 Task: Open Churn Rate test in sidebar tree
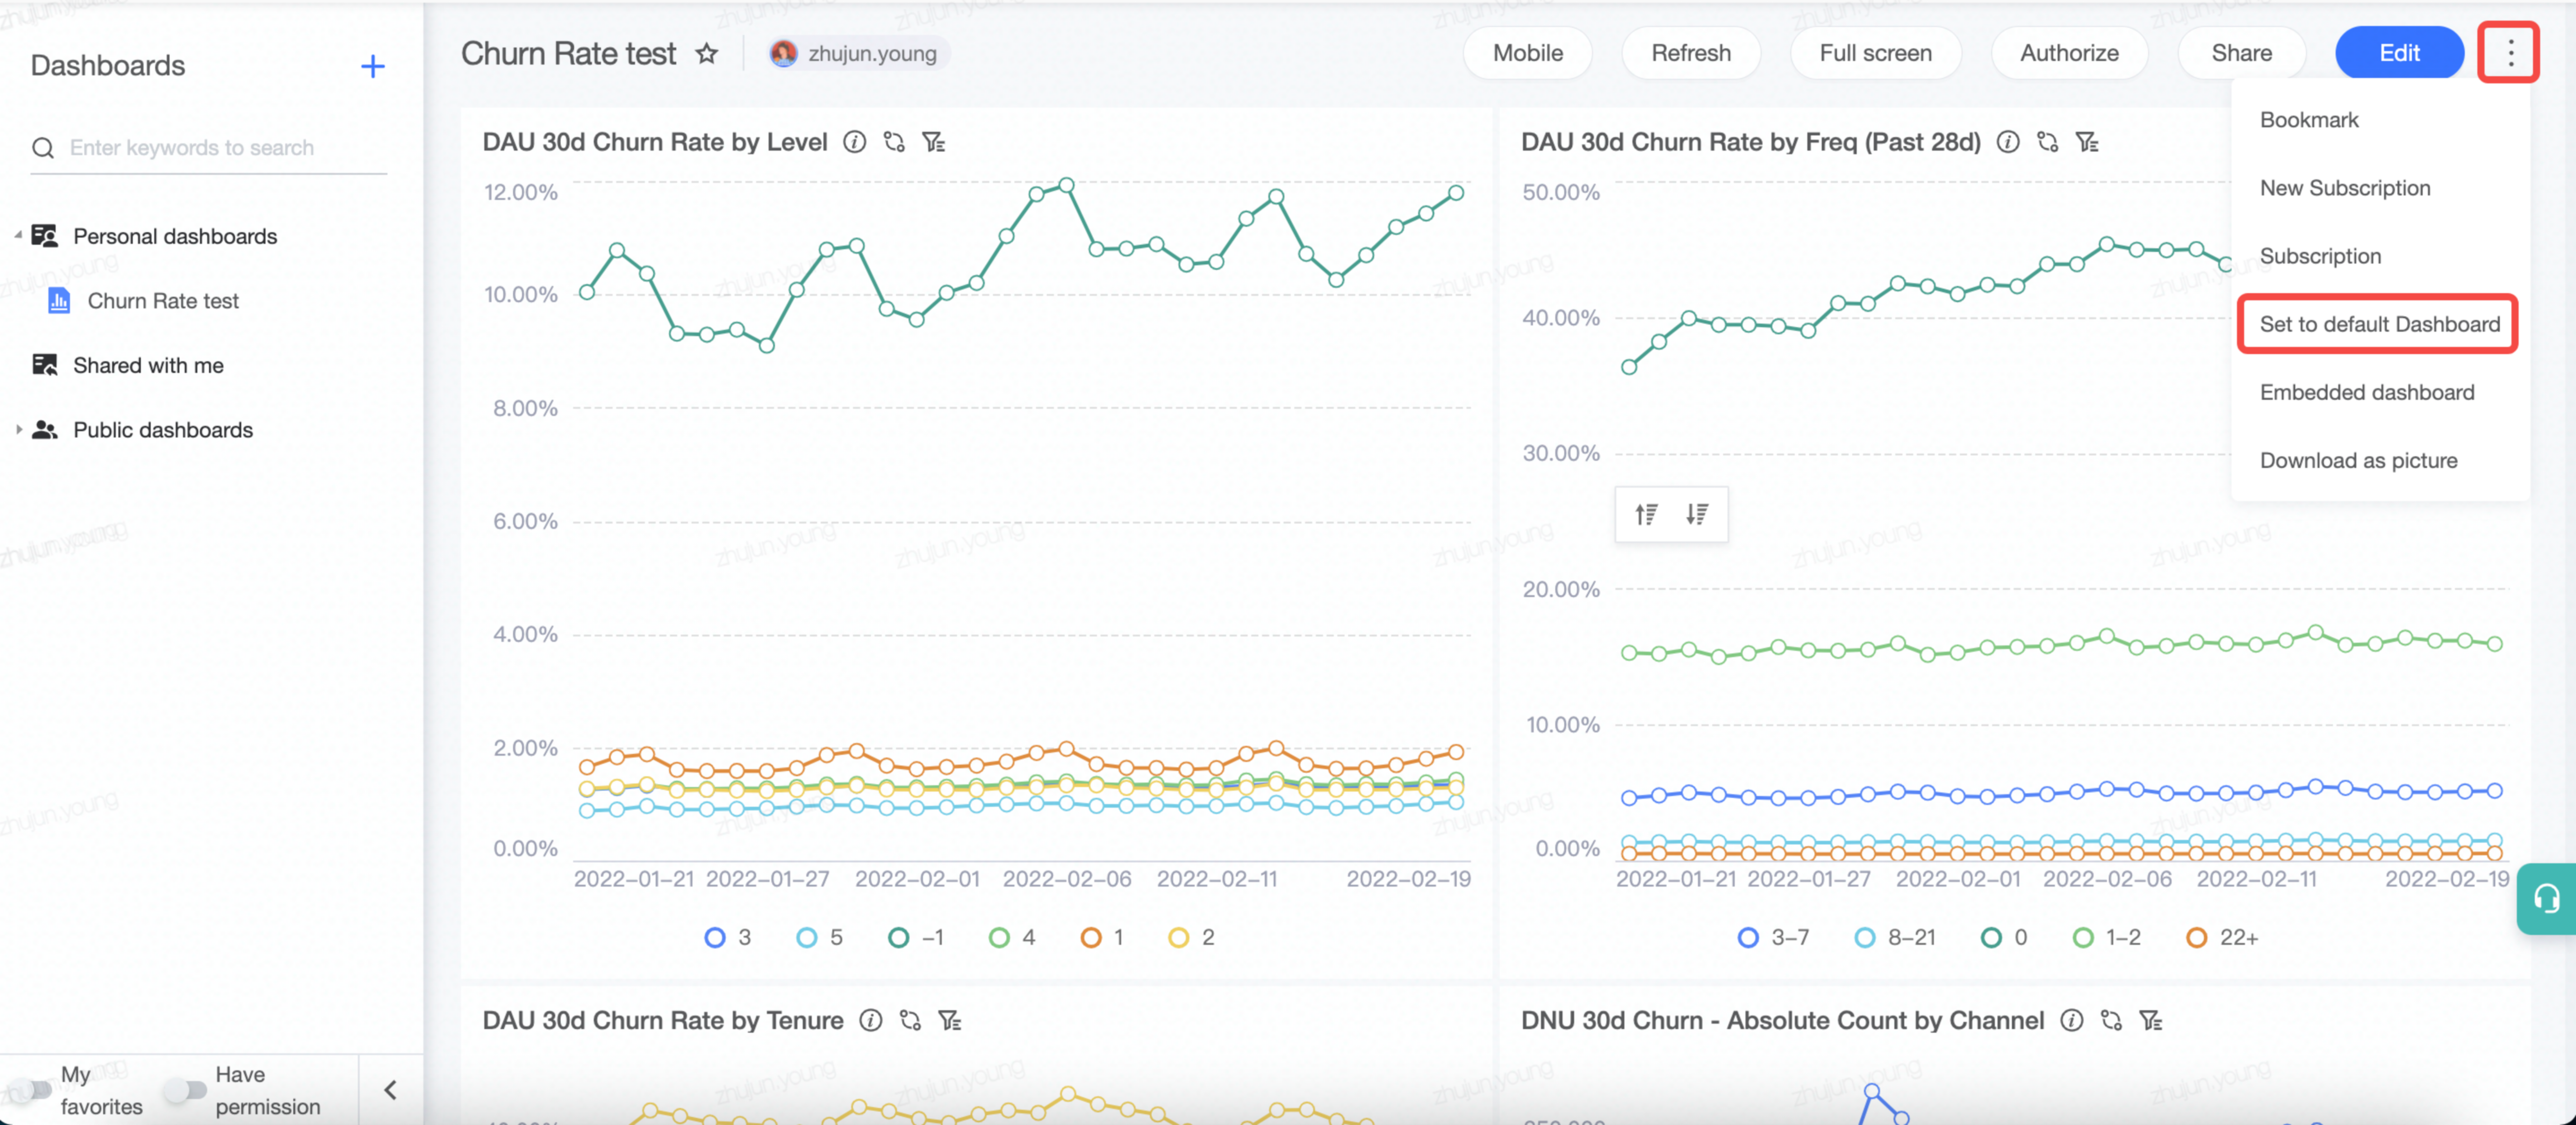pos(163,301)
